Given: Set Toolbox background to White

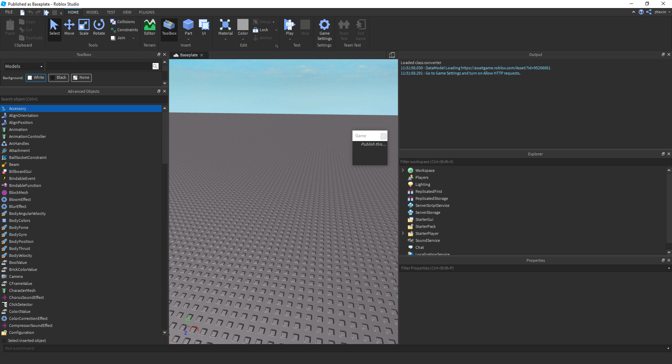Looking at the screenshot, I should [x=36, y=78].
